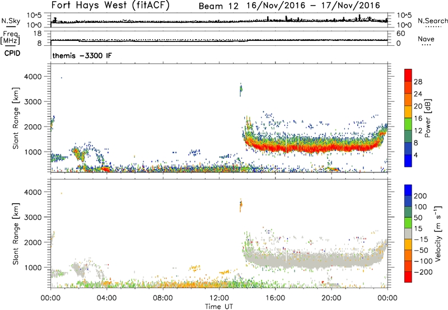Click the 'Fort Hays West (fitACF)' title
This screenshot has width=448, height=310.
click(x=110, y=5)
